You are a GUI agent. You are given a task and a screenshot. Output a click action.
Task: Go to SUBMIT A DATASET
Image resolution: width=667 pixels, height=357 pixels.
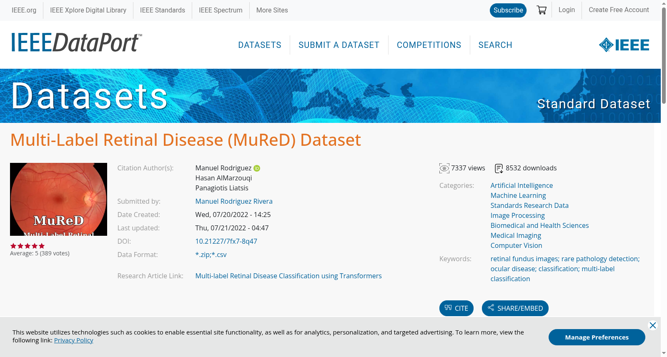[339, 45]
